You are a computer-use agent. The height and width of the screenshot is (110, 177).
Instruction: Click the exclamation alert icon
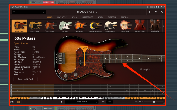[149, 12]
